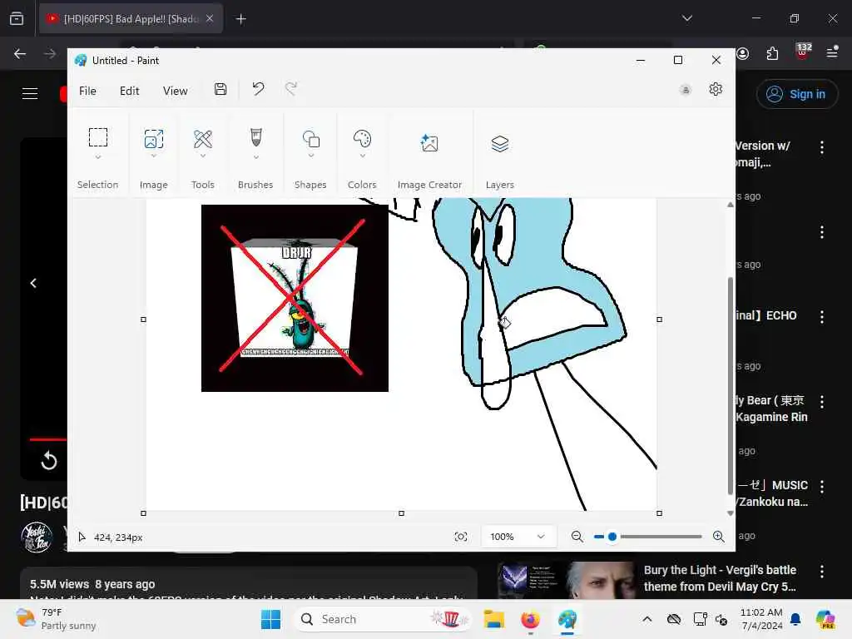Screen dimensions: 852x639
Task: Switch to the Bad Apple YouTube tab
Action: (x=131, y=19)
